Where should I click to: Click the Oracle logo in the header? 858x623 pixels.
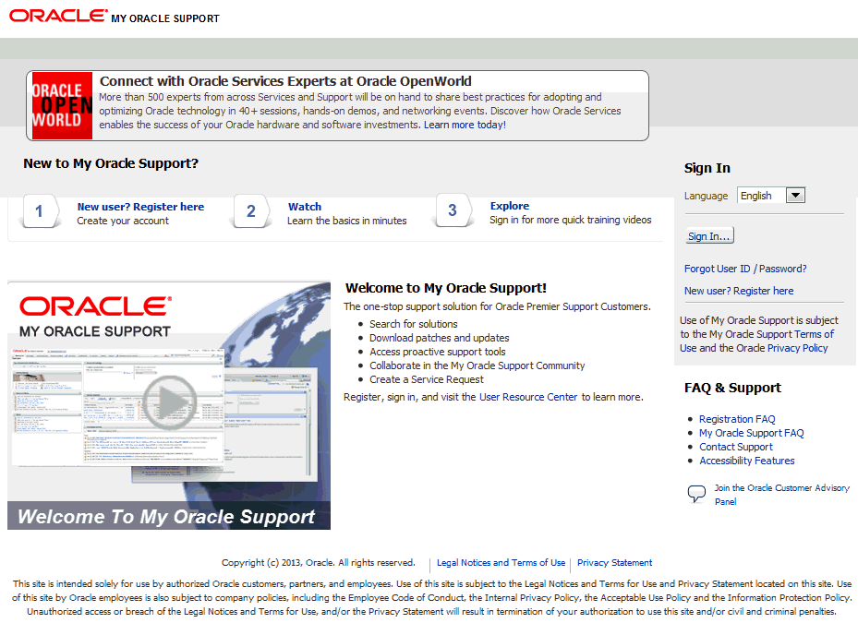point(58,16)
